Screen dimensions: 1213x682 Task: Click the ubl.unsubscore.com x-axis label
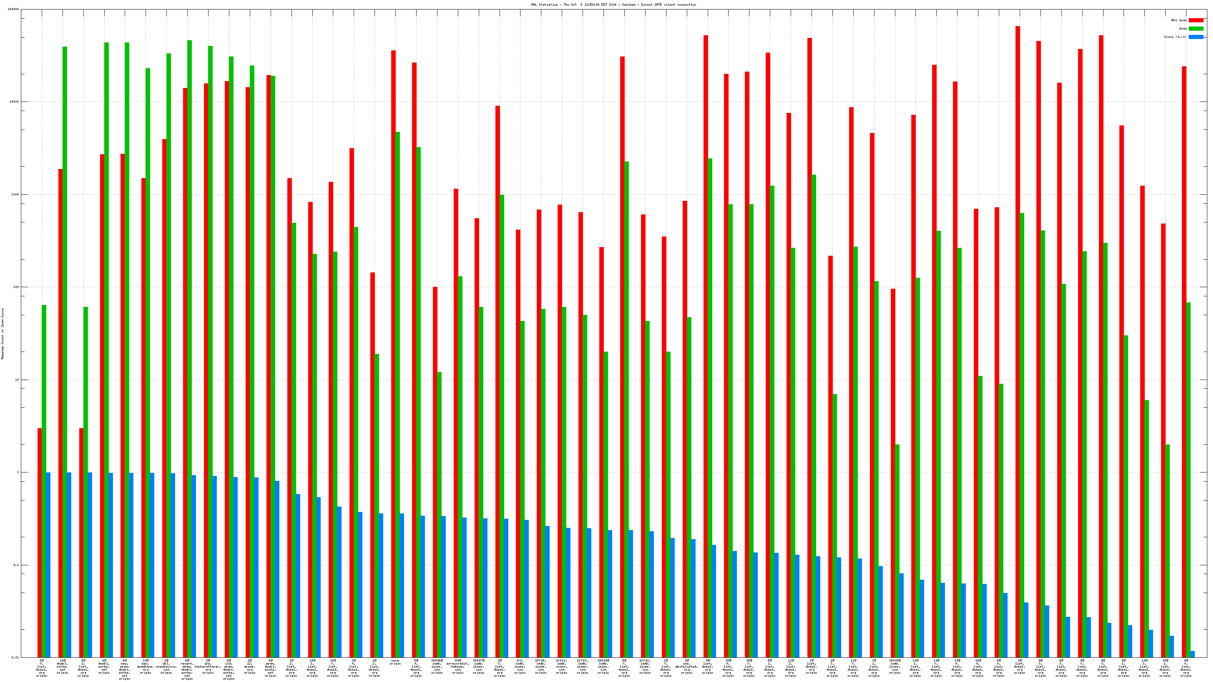click(x=166, y=666)
